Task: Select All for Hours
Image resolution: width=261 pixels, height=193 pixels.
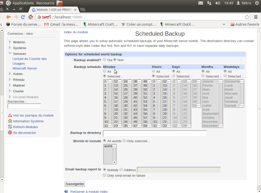Action: pos(154,71)
